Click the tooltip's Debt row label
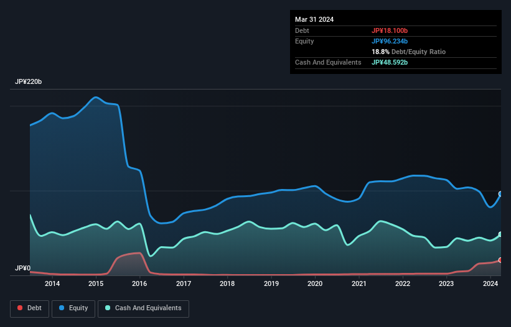Viewport: 511px width, 327px height. coord(302,30)
